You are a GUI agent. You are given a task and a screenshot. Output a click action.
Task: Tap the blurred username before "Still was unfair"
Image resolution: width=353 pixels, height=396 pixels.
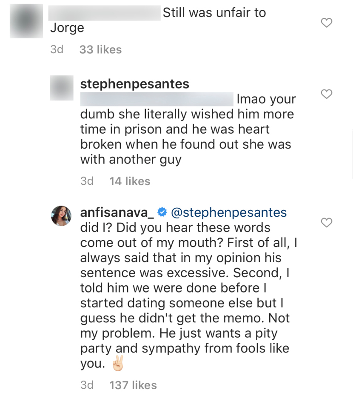pyautogui.click(x=104, y=13)
